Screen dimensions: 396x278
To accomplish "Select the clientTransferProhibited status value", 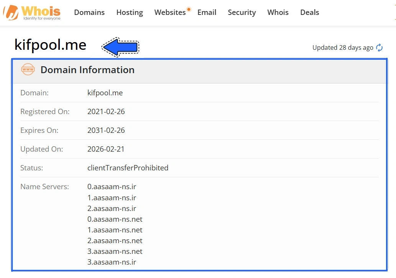I will coord(128,168).
